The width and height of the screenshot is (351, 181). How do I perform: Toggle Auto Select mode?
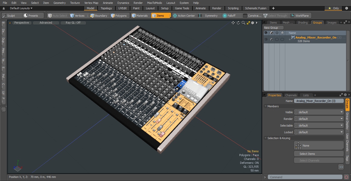(x=58, y=16)
